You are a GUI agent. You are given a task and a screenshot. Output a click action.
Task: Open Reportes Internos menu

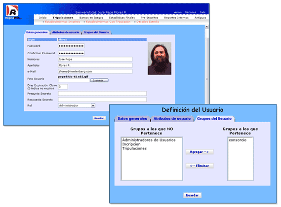(176, 18)
